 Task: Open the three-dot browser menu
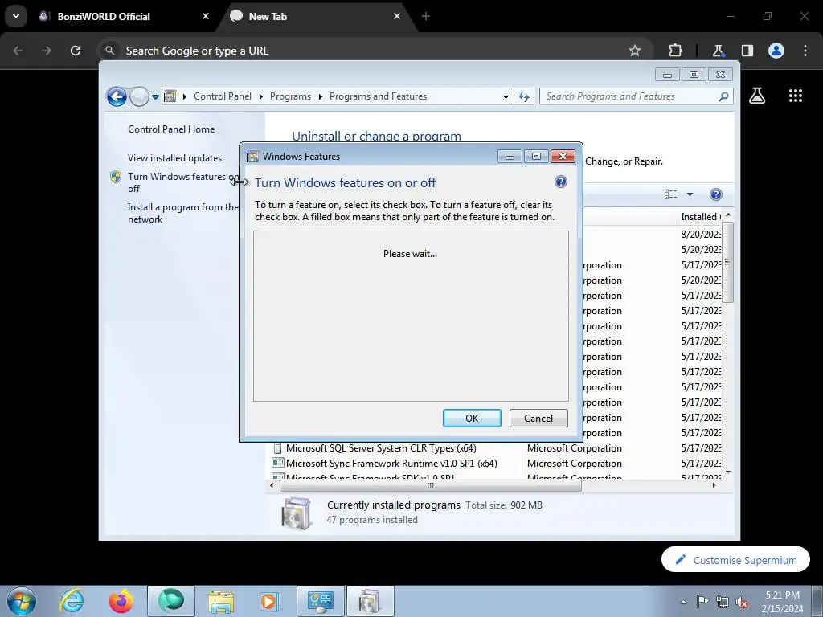tap(805, 51)
